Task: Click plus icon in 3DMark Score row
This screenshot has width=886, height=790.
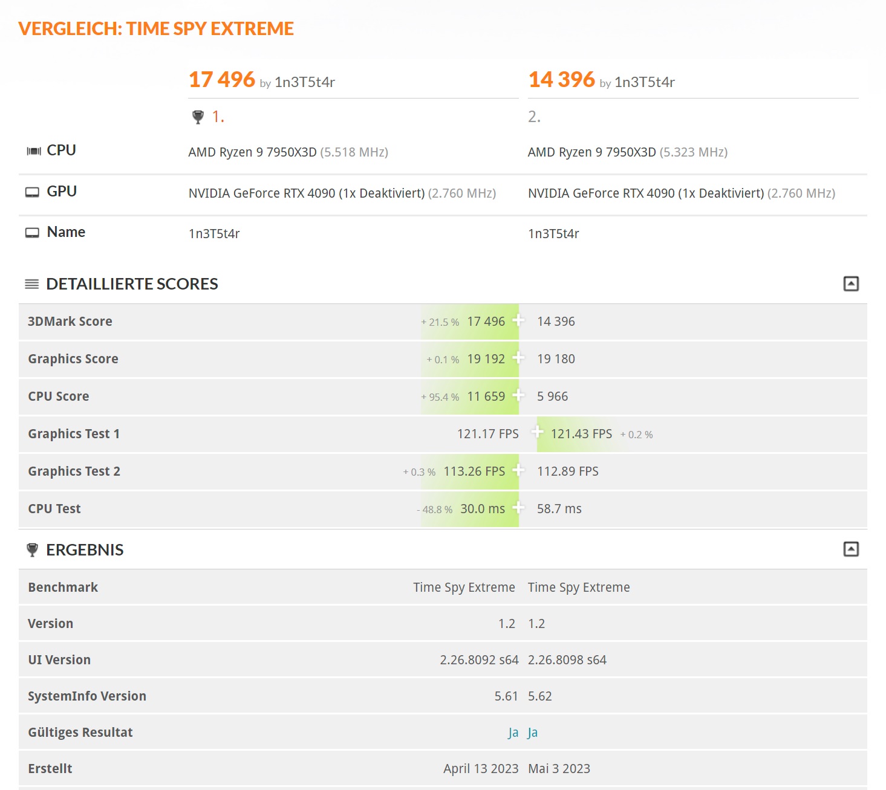Action: pos(518,320)
